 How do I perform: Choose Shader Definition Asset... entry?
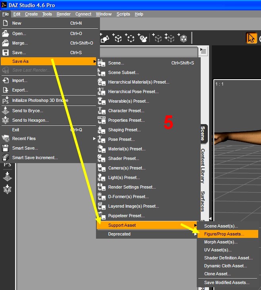228,258
